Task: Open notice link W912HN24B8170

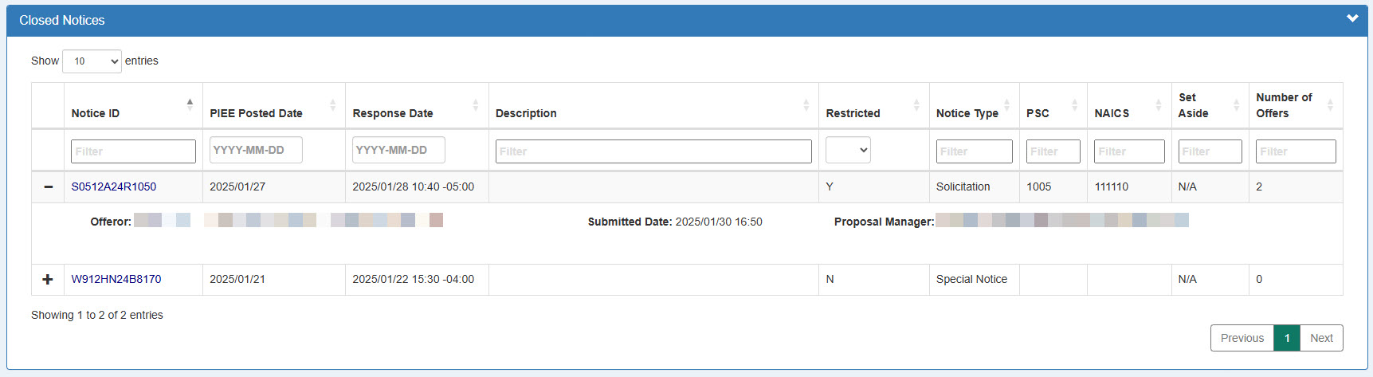Action: [x=116, y=279]
